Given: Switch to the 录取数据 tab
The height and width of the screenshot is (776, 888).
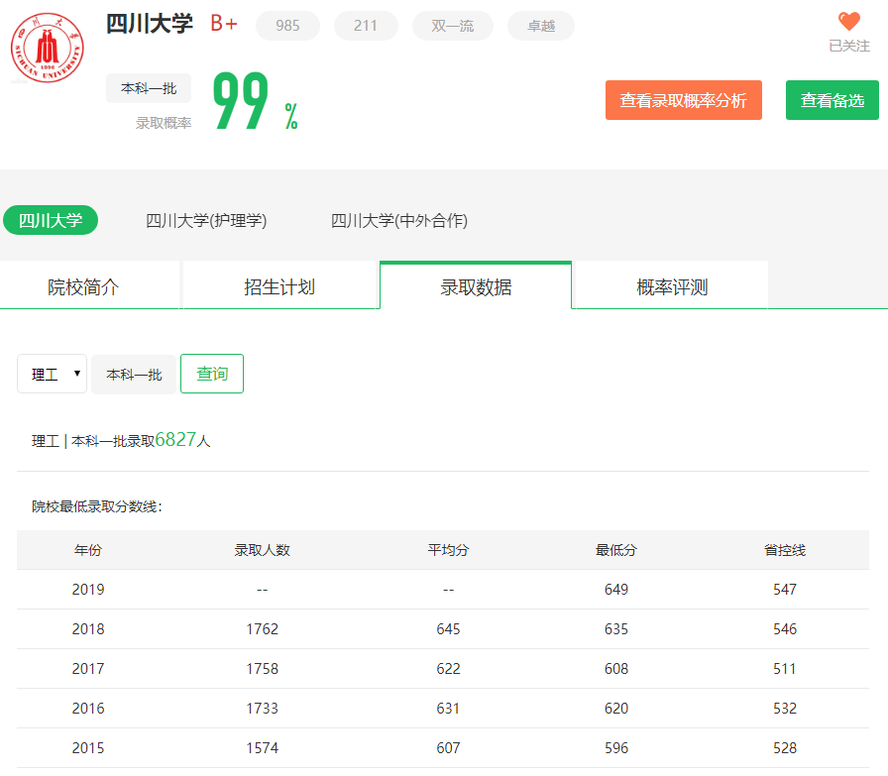Looking at the screenshot, I should 476,285.
